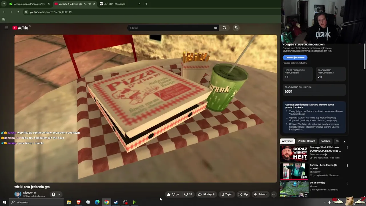Switch to the wielki test jedzenia gta tab

pyautogui.click(x=72, y=4)
